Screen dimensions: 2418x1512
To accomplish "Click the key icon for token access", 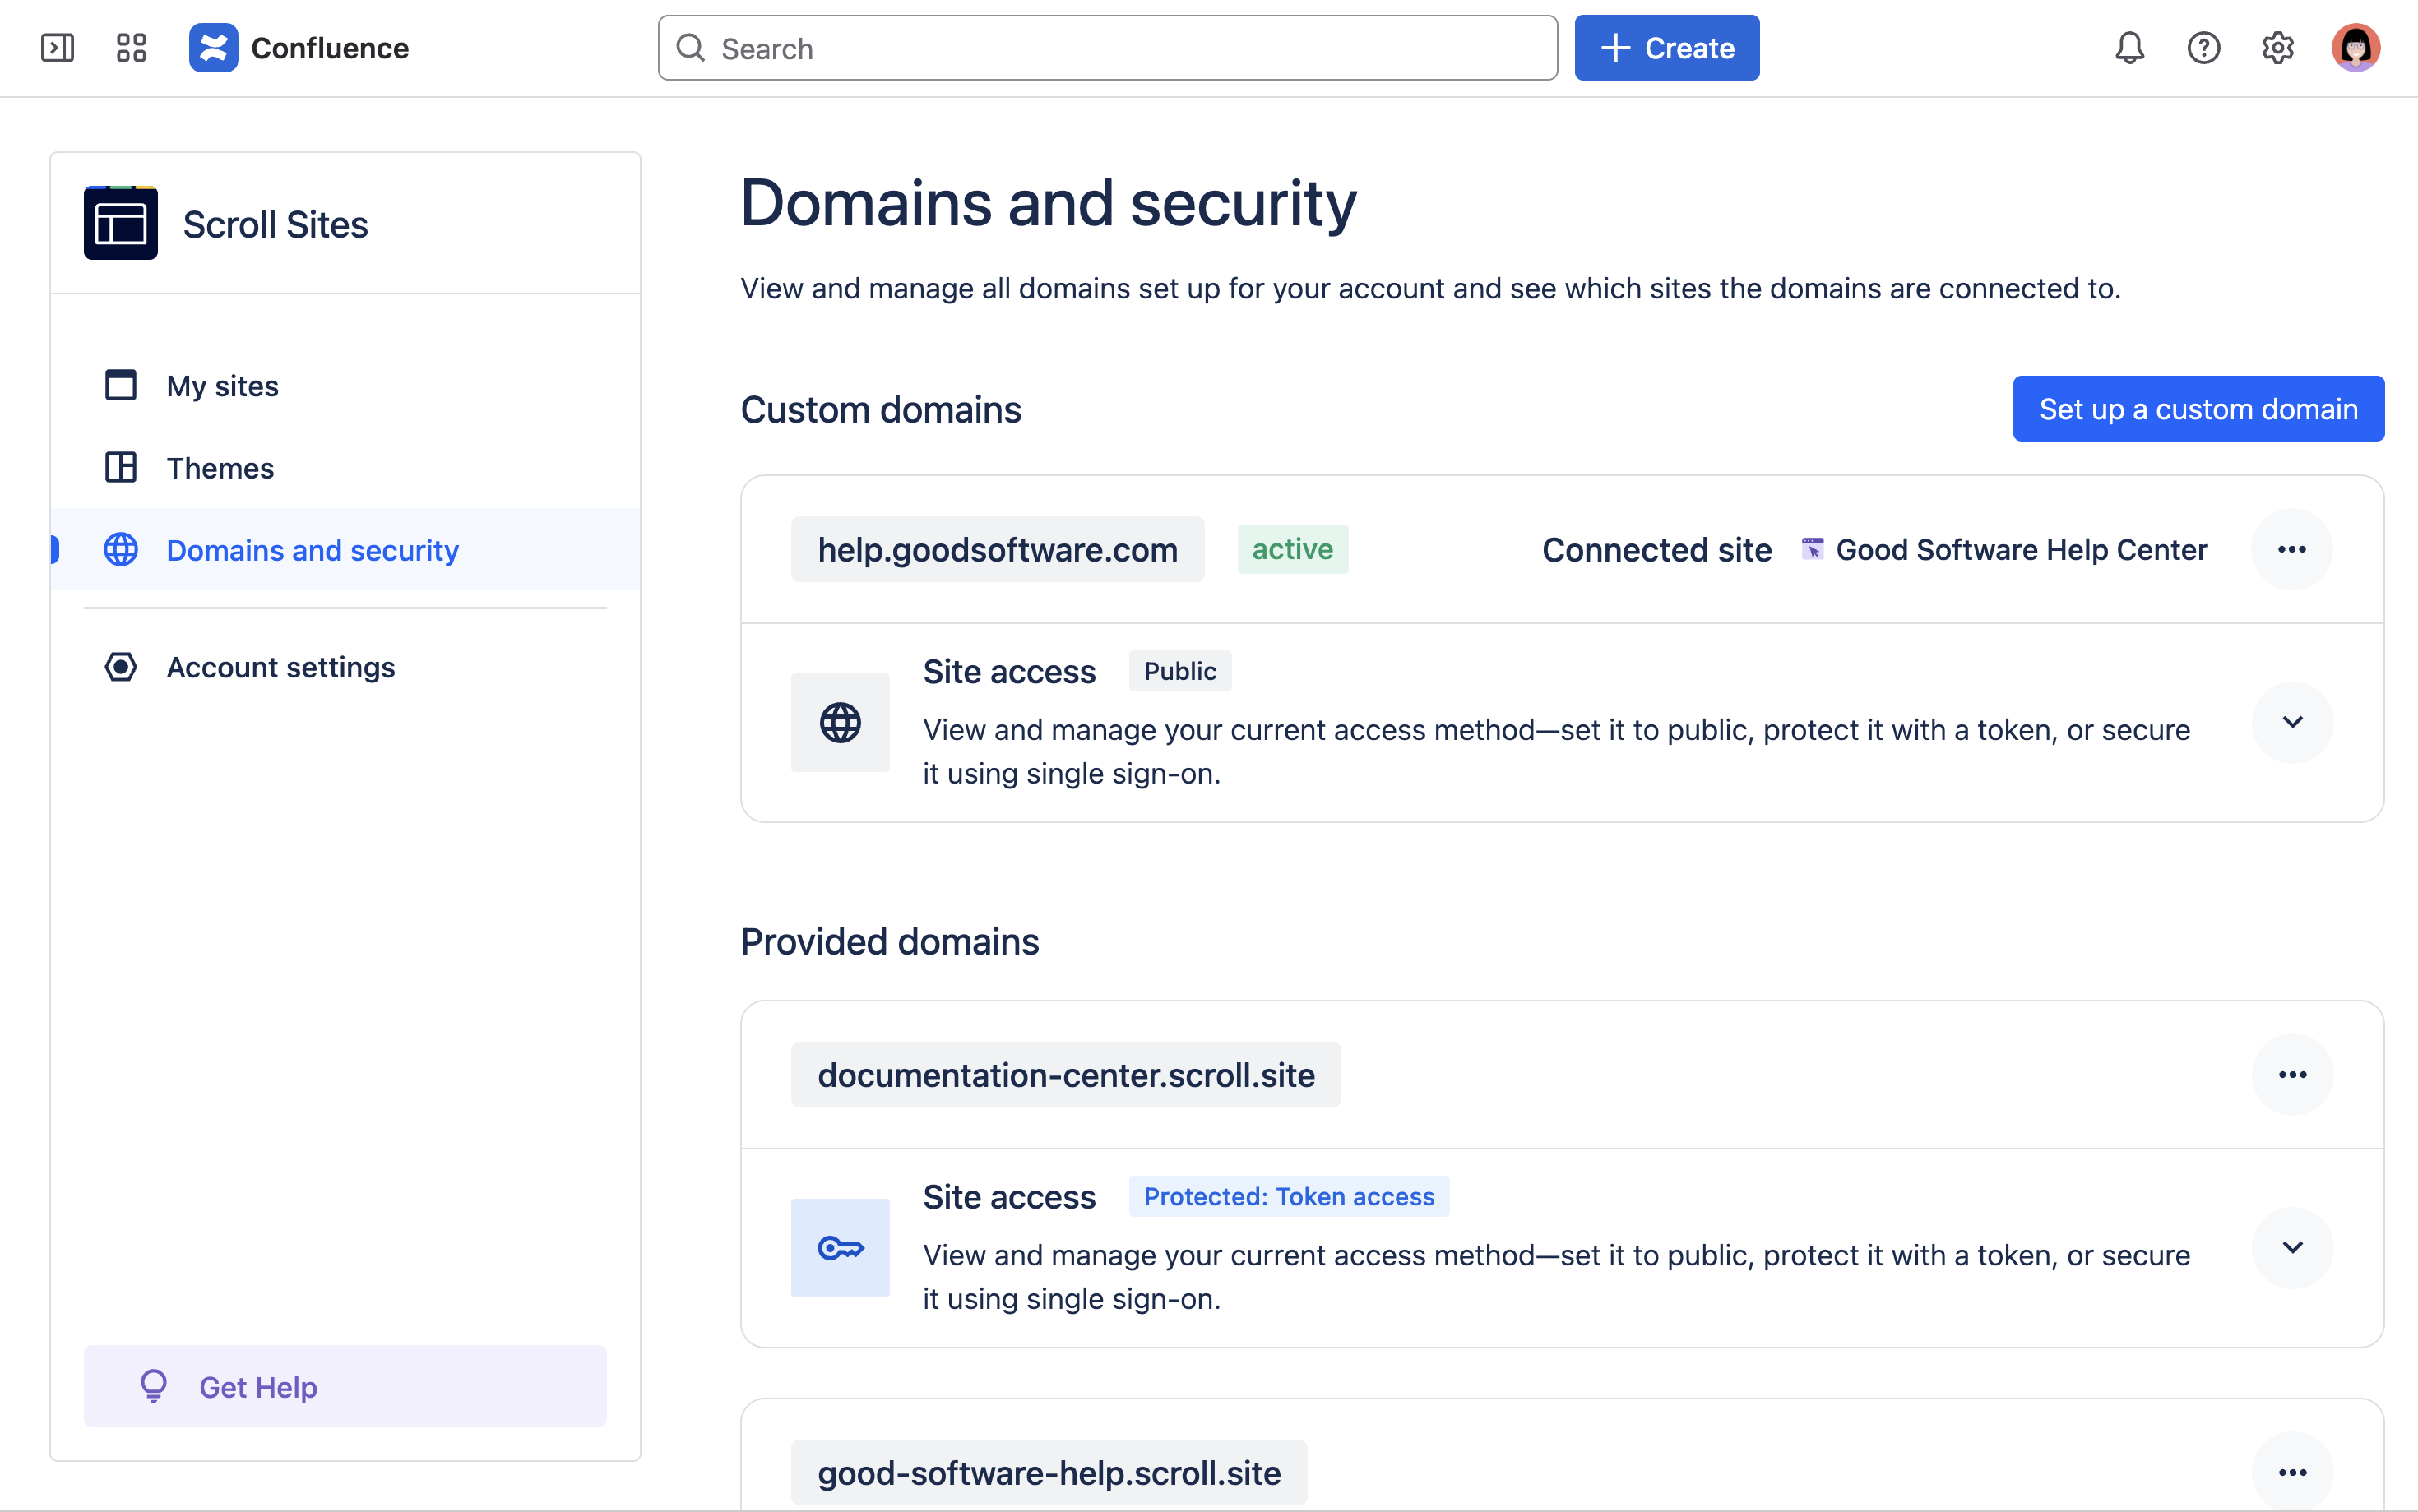I will click(840, 1247).
